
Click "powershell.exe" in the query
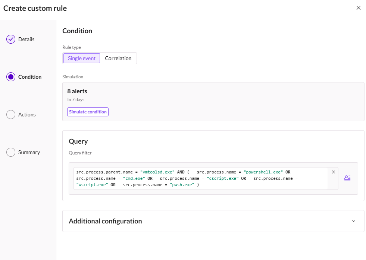point(263,172)
